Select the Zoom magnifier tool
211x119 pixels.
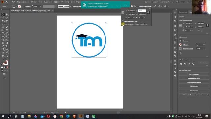7,56
